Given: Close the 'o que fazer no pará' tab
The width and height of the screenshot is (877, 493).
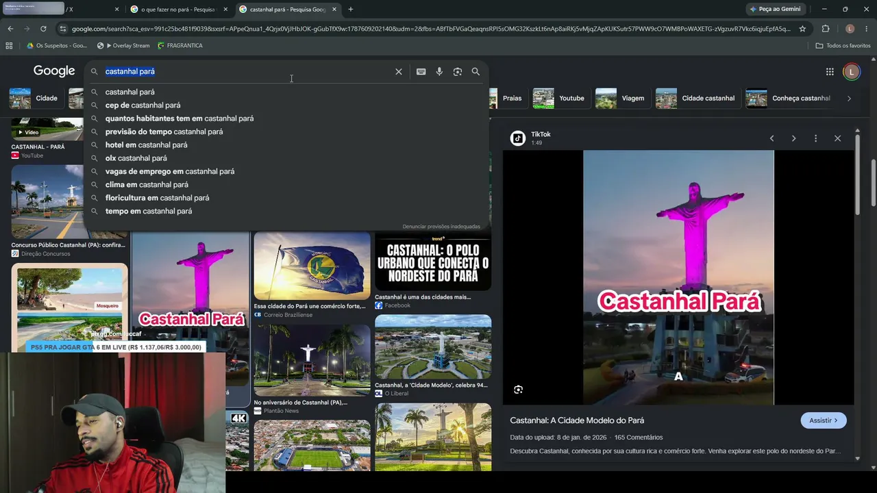Looking at the screenshot, I should [x=225, y=9].
